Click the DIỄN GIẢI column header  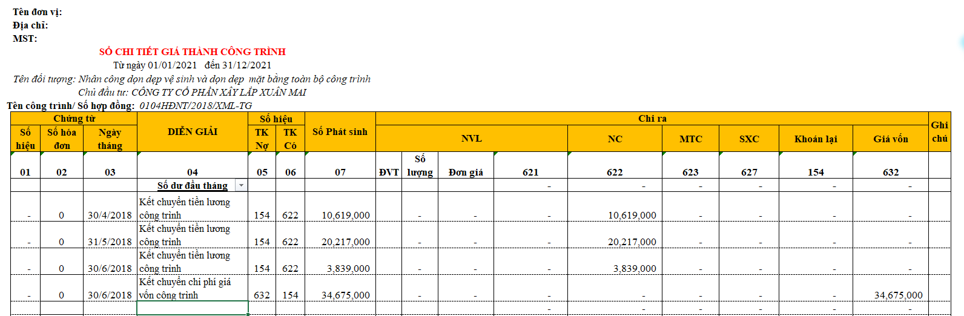(193, 132)
